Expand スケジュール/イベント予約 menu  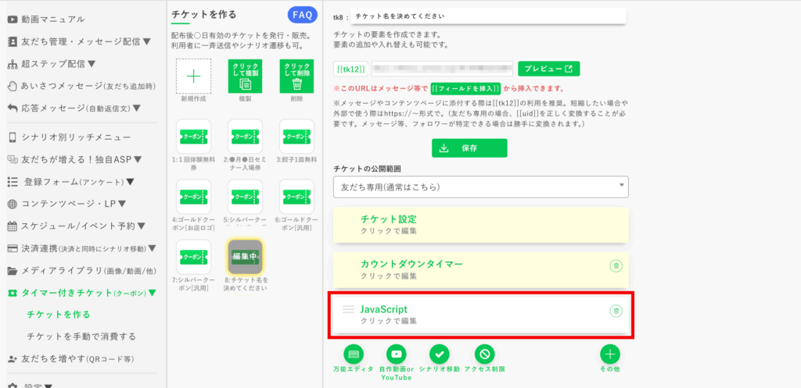coord(77,226)
